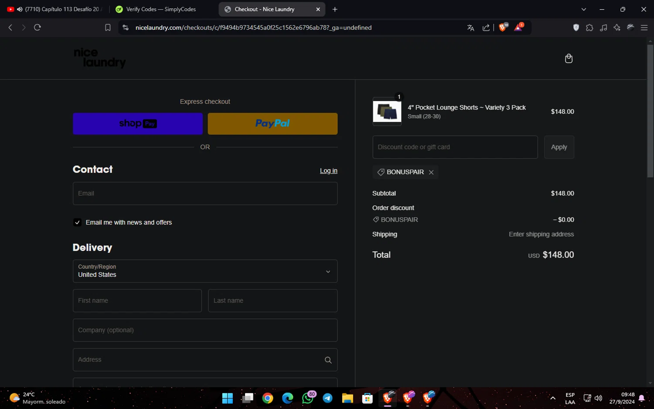654x409 pixels.
Task: Click the Company (optional) field
Action: click(x=205, y=331)
